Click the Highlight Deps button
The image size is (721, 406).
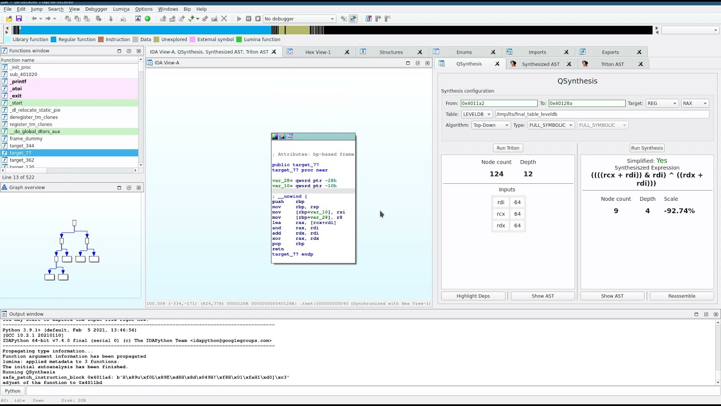pyautogui.click(x=473, y=296)
